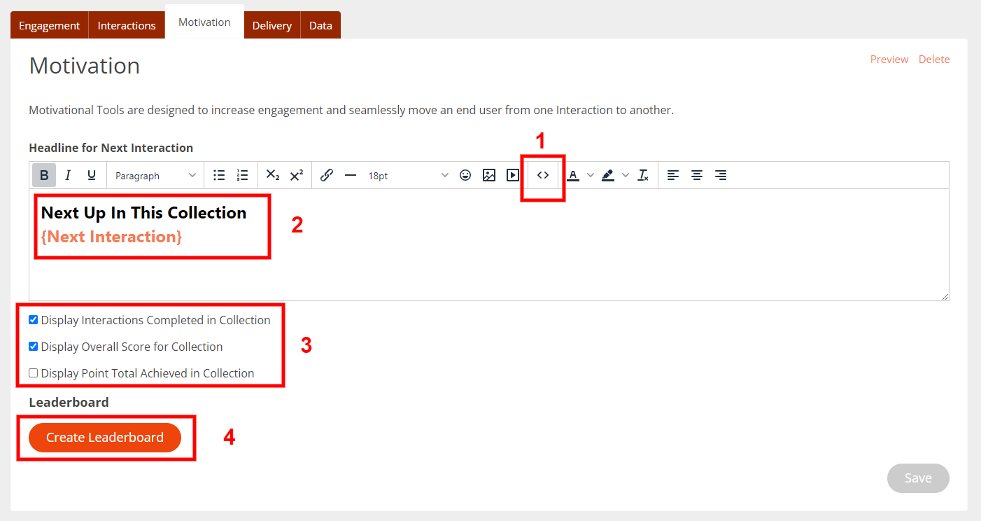Center align the text

click(697, 175)
